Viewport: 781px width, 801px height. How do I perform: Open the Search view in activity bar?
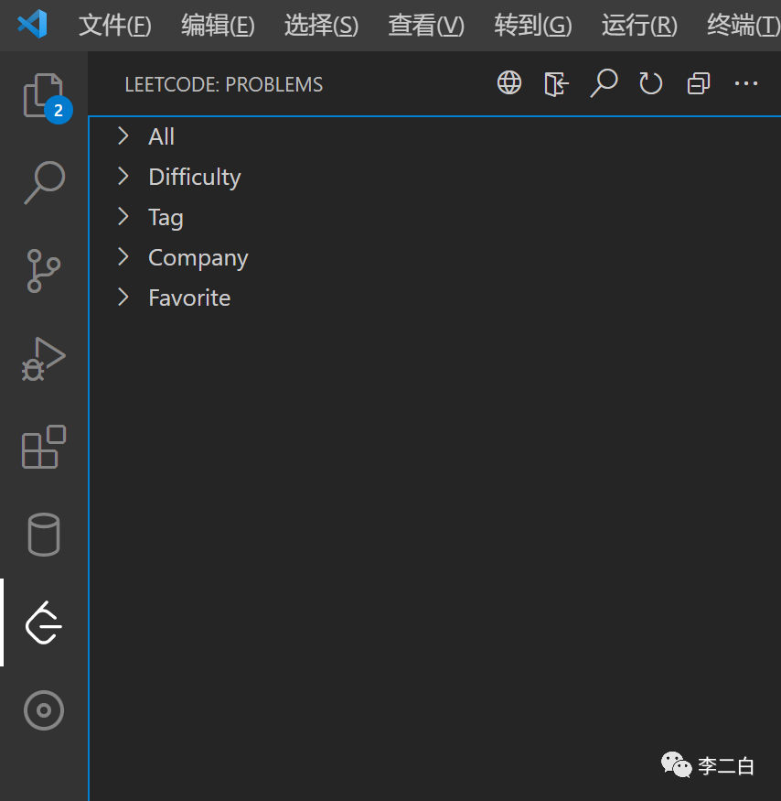pyautogui.click(x=45, y=182)
